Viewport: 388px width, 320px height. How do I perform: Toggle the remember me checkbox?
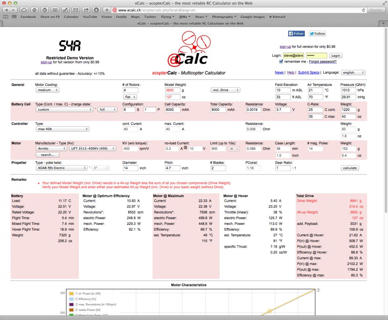pos(281,62)
